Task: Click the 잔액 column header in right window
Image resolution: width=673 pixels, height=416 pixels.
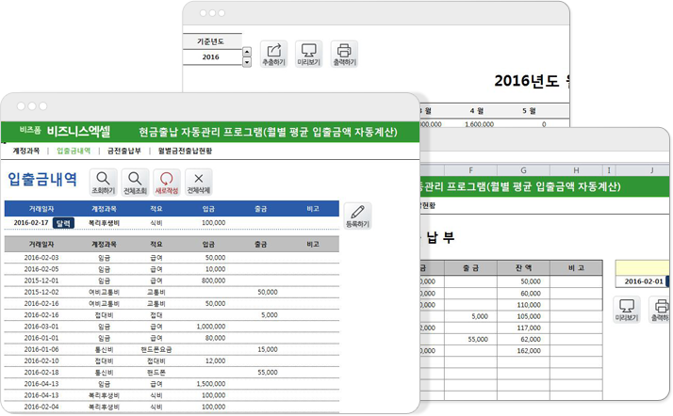Action: pos(523,268)
